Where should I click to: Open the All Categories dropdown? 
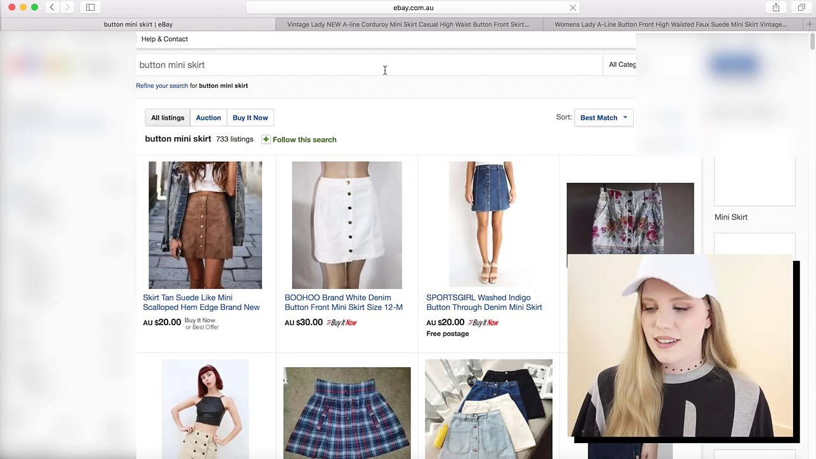point(620,64)
